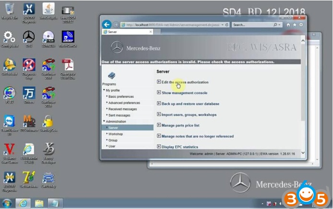333x209 pixels.
Task: Click Show management console link
Action: click(184, 93)
